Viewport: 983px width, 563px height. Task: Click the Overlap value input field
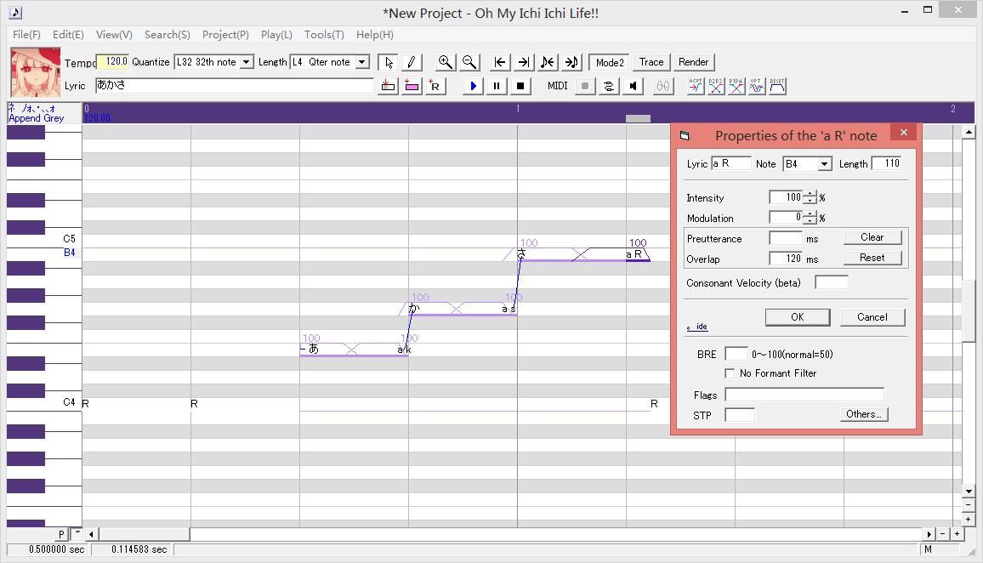(x=786, y=259)
